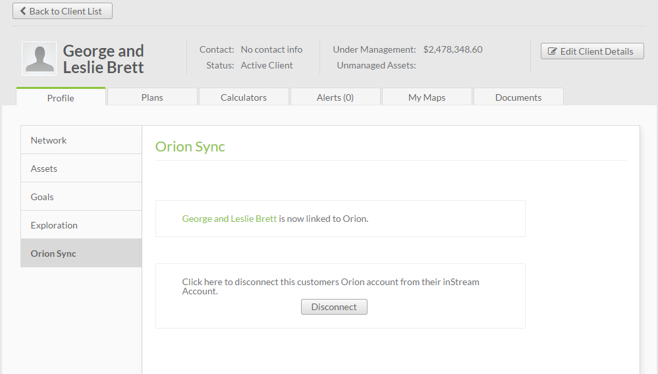Open the Documents tab
Image resolution: width=658 pixels, height=374 pixels.
tap(518, 97)
